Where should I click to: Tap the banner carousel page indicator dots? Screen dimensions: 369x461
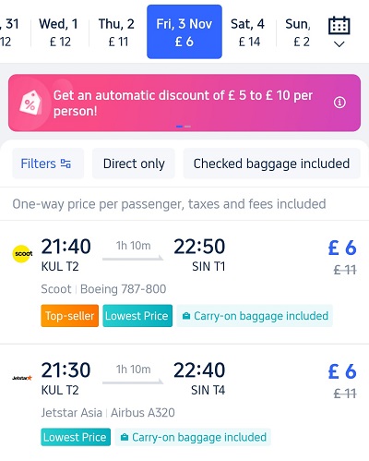pyautogui.click(x=184, y=127)
